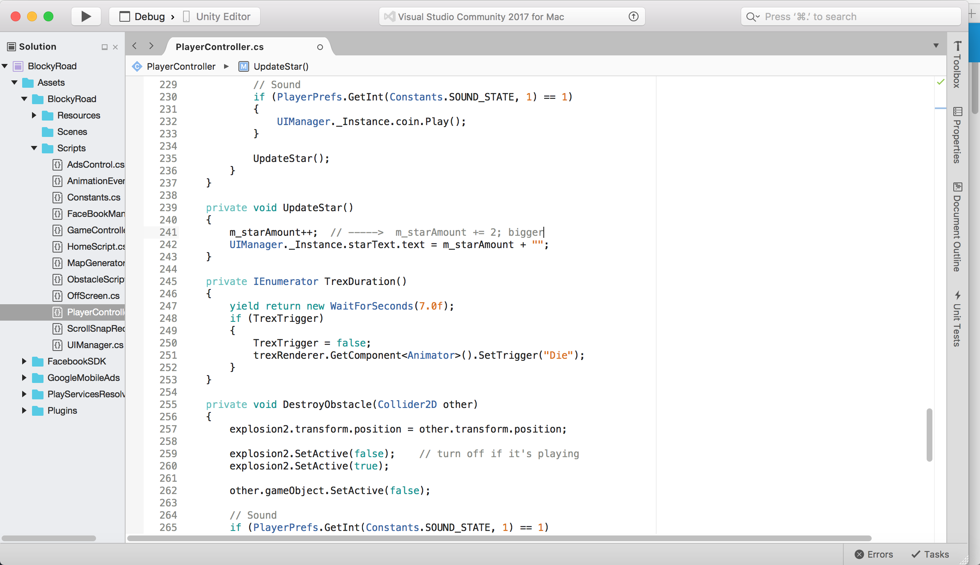Click the Resources folder icon
The width and height of the screenshot is (980, 565).
(48, 115)
